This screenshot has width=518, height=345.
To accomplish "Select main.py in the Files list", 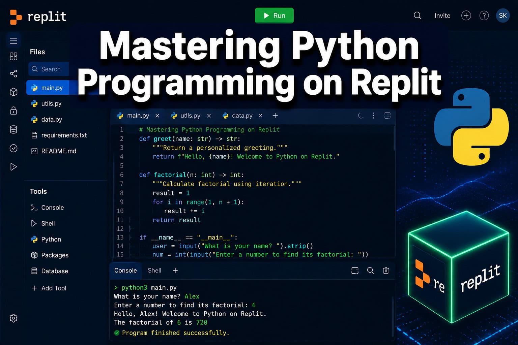I will [x=48, y=88].
